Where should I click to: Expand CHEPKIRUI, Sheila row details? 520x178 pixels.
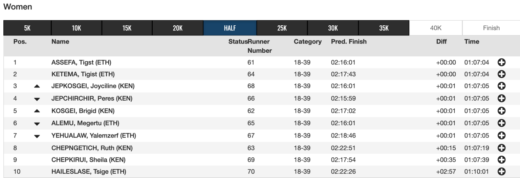(x=501, y=160)
